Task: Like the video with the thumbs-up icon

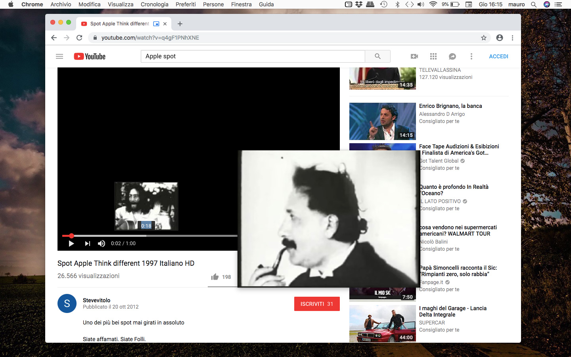Action: point(215,277)
